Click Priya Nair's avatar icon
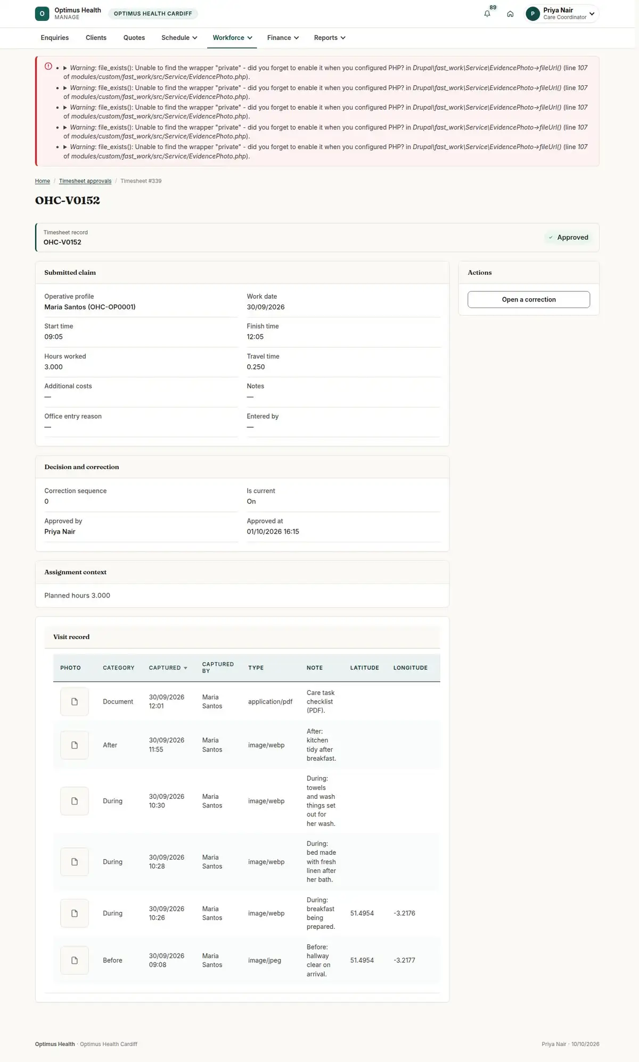 532,14
